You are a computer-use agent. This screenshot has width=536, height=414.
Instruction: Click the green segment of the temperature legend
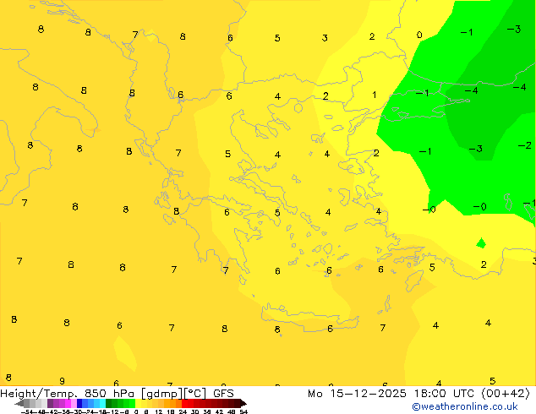pyautogui.click(x=120, y=403)
